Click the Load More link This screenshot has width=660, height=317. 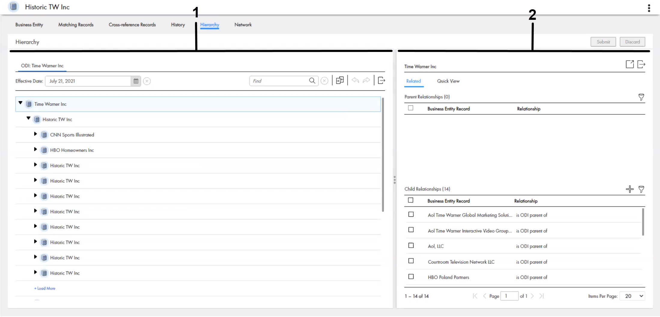(45, 288)
